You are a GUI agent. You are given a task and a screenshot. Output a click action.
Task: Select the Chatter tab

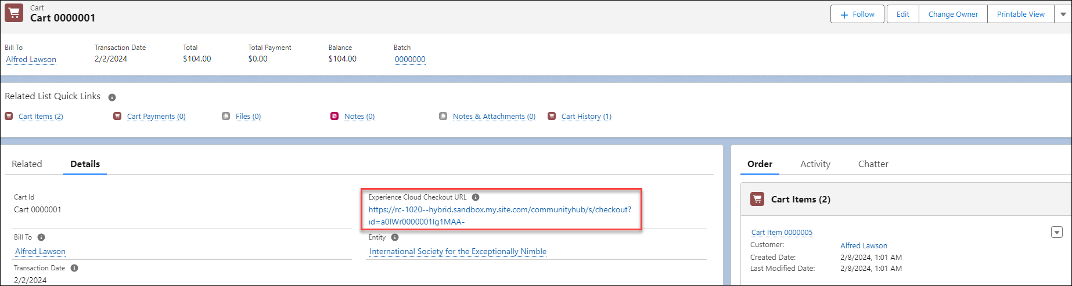[873, 164]
